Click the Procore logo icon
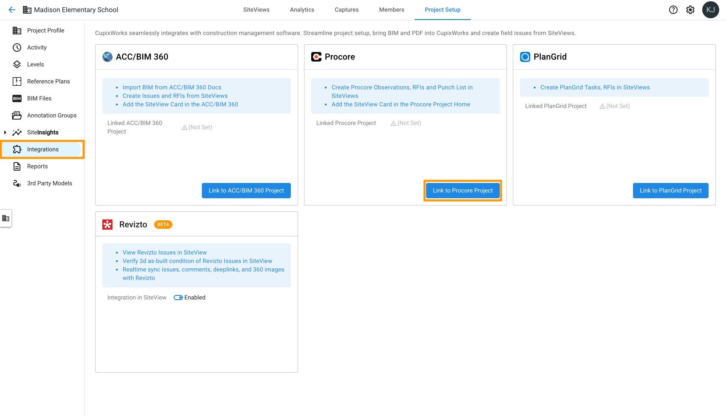726x416 pixels. 316,57
